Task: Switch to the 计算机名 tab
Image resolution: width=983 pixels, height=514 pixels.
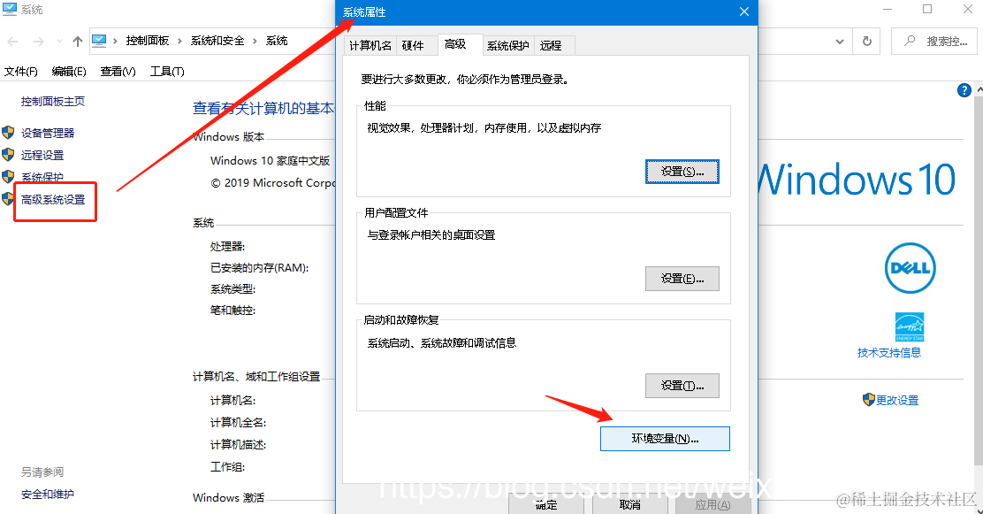Action: coord(370,45)
